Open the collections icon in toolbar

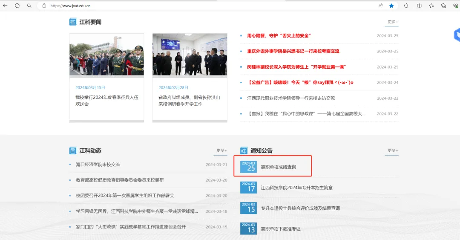443,6
